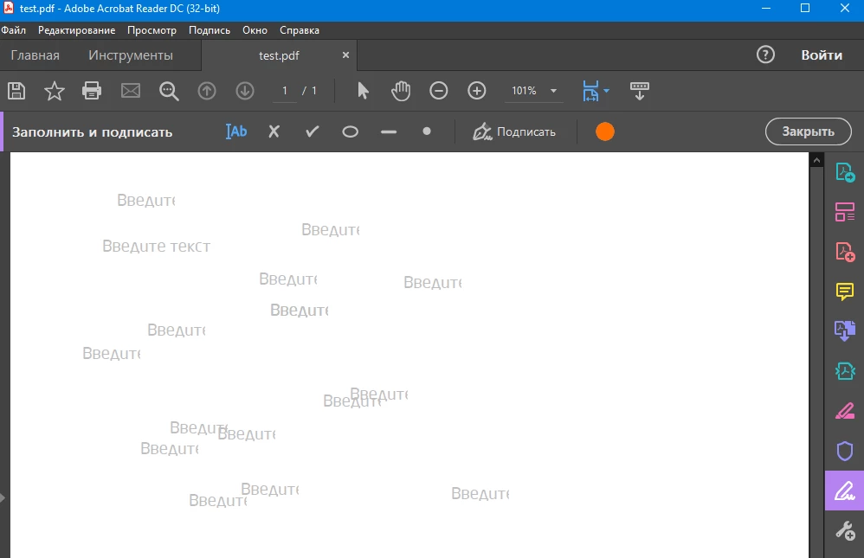Viewport: 864px width, 558px height.
Task: Zoom in with the plus circle
Action: (477, 90)
